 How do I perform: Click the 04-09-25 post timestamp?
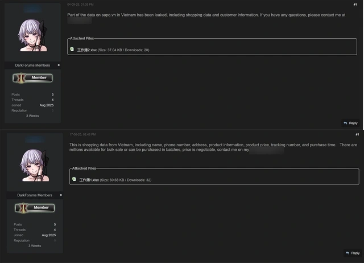click(80, 5)
